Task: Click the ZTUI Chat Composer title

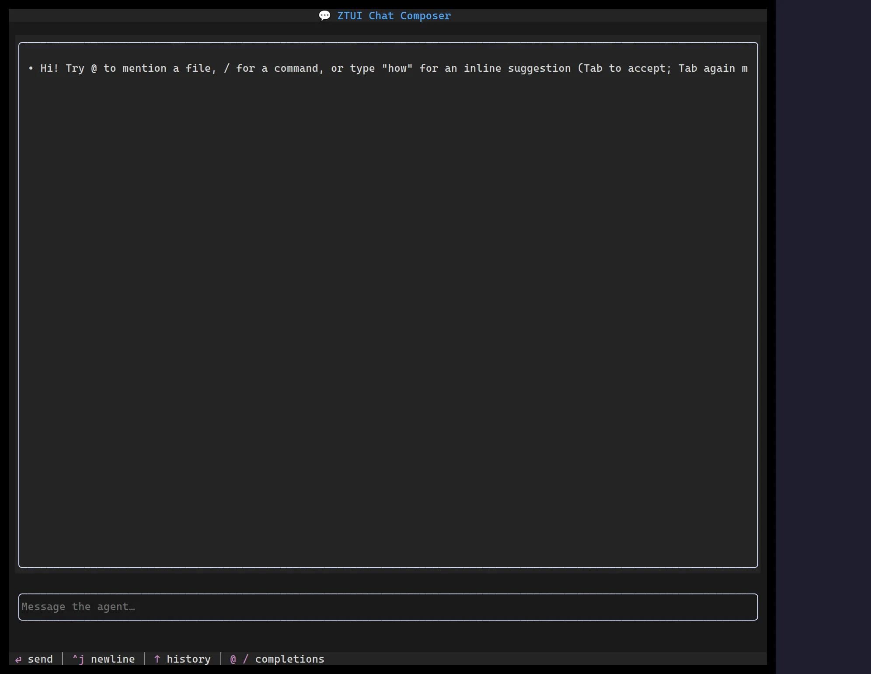Action: (x=394, y=16)
